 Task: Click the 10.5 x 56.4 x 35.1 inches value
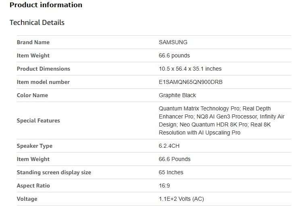click(x=190, y=69)
